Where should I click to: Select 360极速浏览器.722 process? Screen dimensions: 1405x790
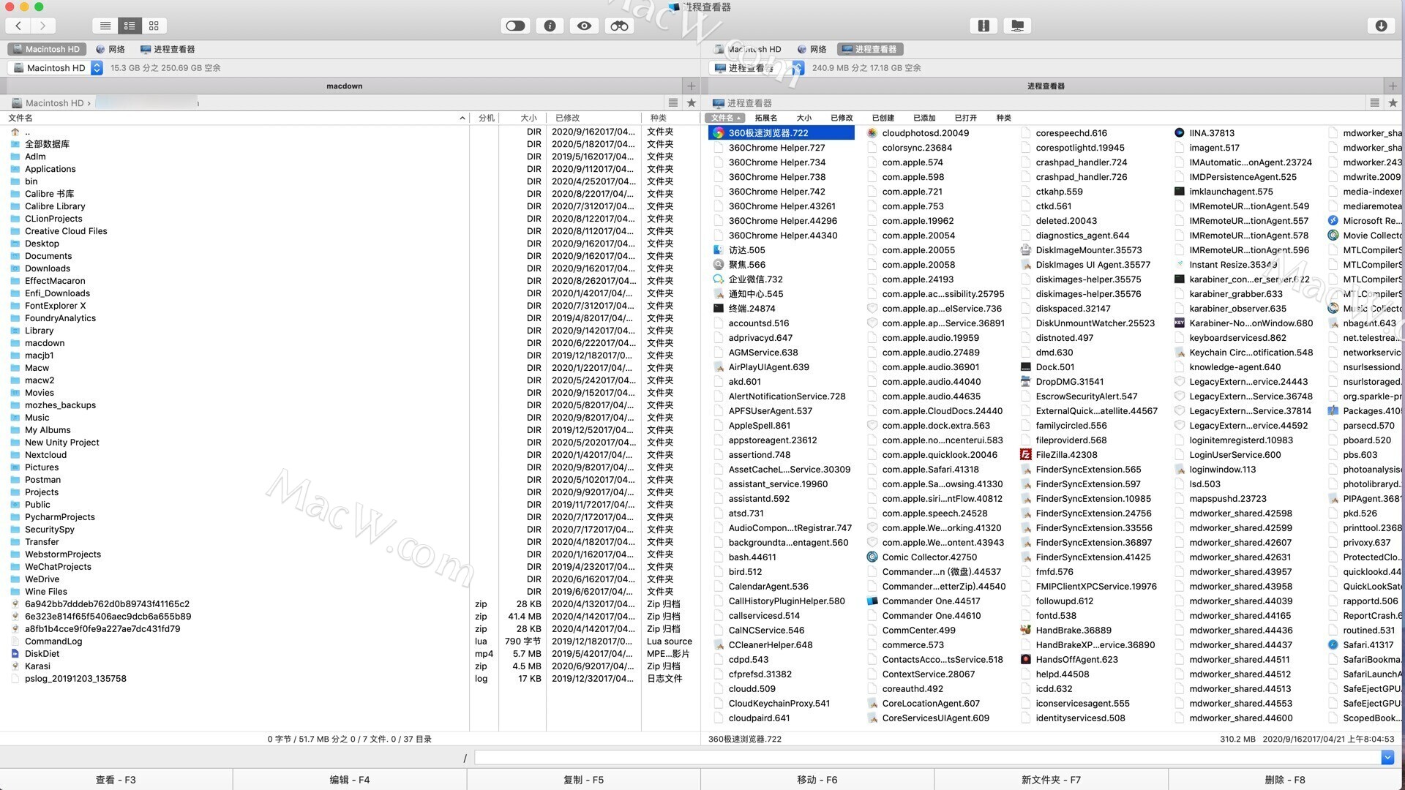point(781,133)
